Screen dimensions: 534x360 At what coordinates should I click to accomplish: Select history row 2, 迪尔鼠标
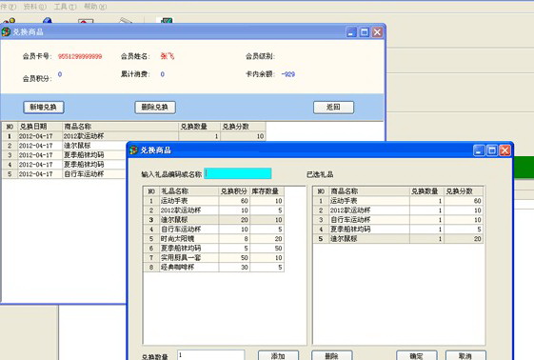65,146
